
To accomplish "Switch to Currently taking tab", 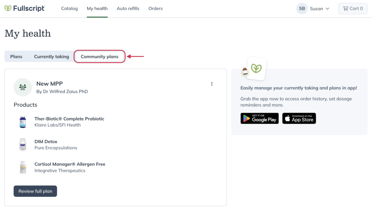I will coord(52,56).
